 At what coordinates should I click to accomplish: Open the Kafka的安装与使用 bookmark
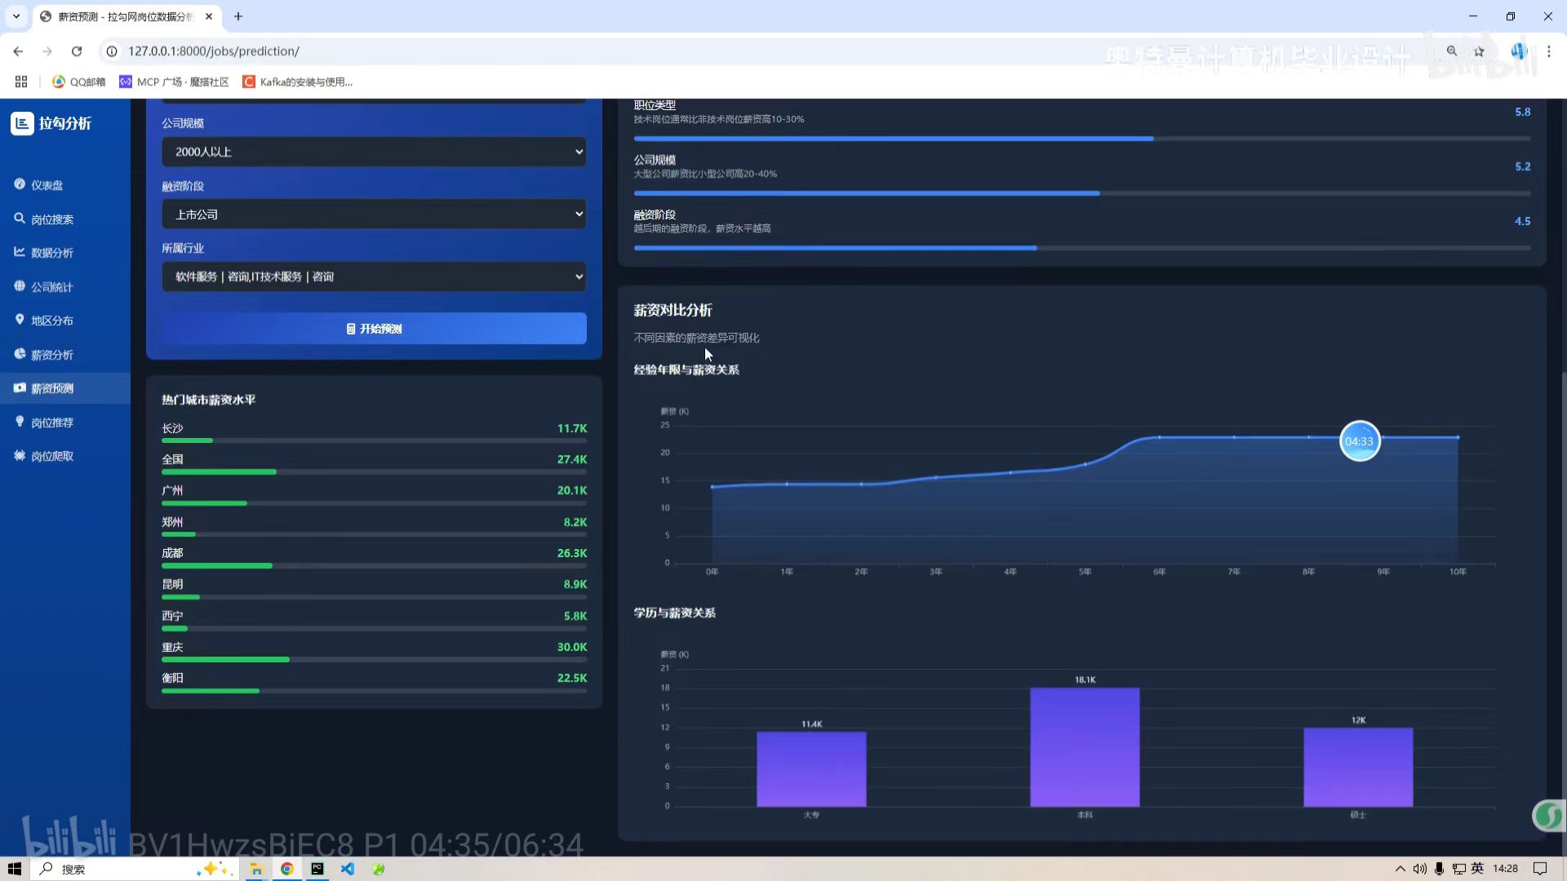pos(298,82)
